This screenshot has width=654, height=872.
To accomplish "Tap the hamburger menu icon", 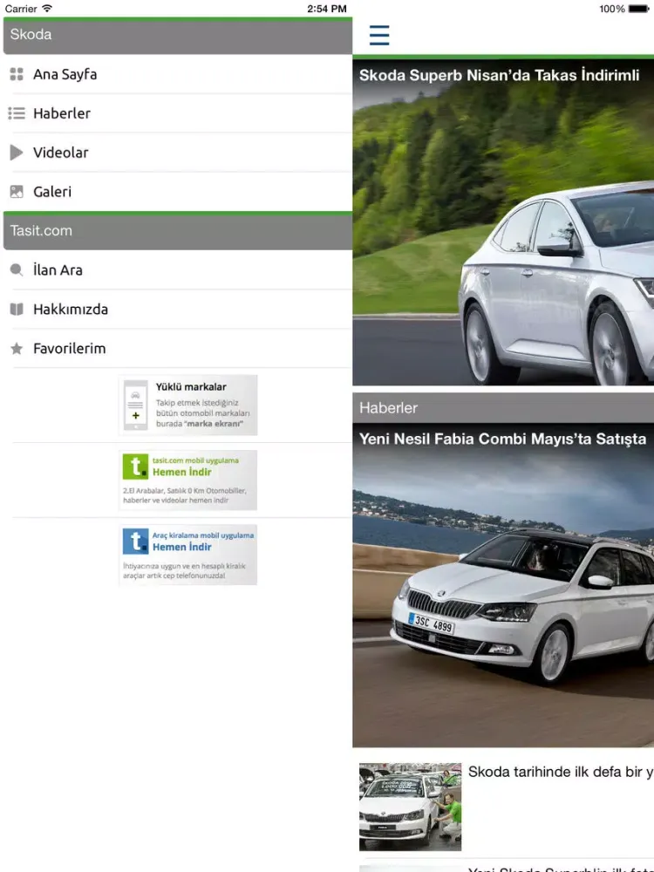I will pyautogui.click(x=379, y=35).
